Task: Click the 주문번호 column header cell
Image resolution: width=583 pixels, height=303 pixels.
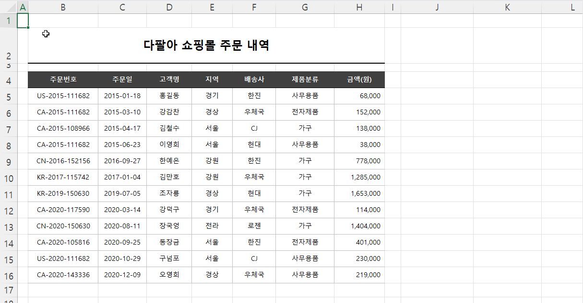Action: [63, 79]
